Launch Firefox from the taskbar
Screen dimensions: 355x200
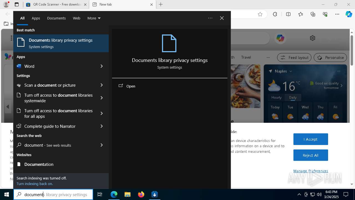[x=141, y=194]
